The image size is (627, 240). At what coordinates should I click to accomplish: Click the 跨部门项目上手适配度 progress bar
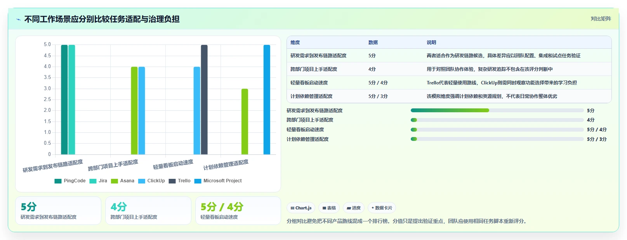497,120
